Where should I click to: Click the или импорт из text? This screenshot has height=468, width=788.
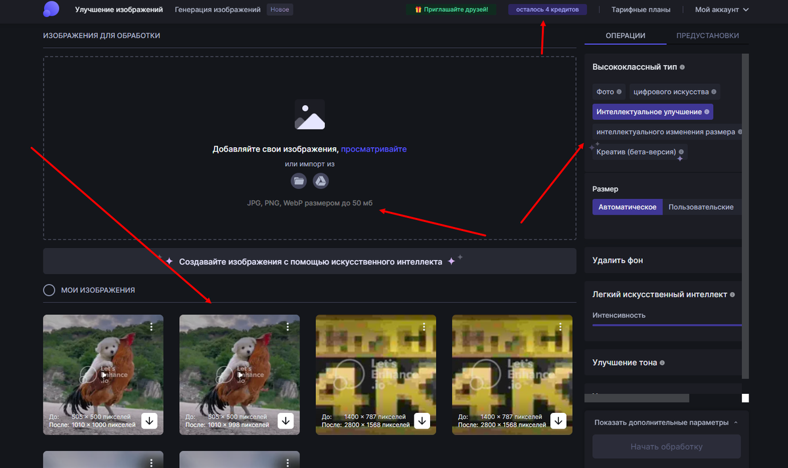[x=309, y=164]
